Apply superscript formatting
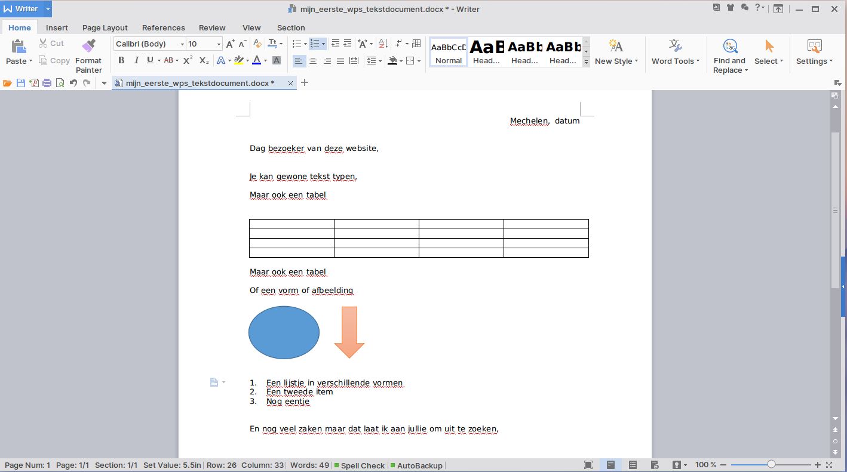The height and width of the screenshot is (472, 847). [188, 60]
